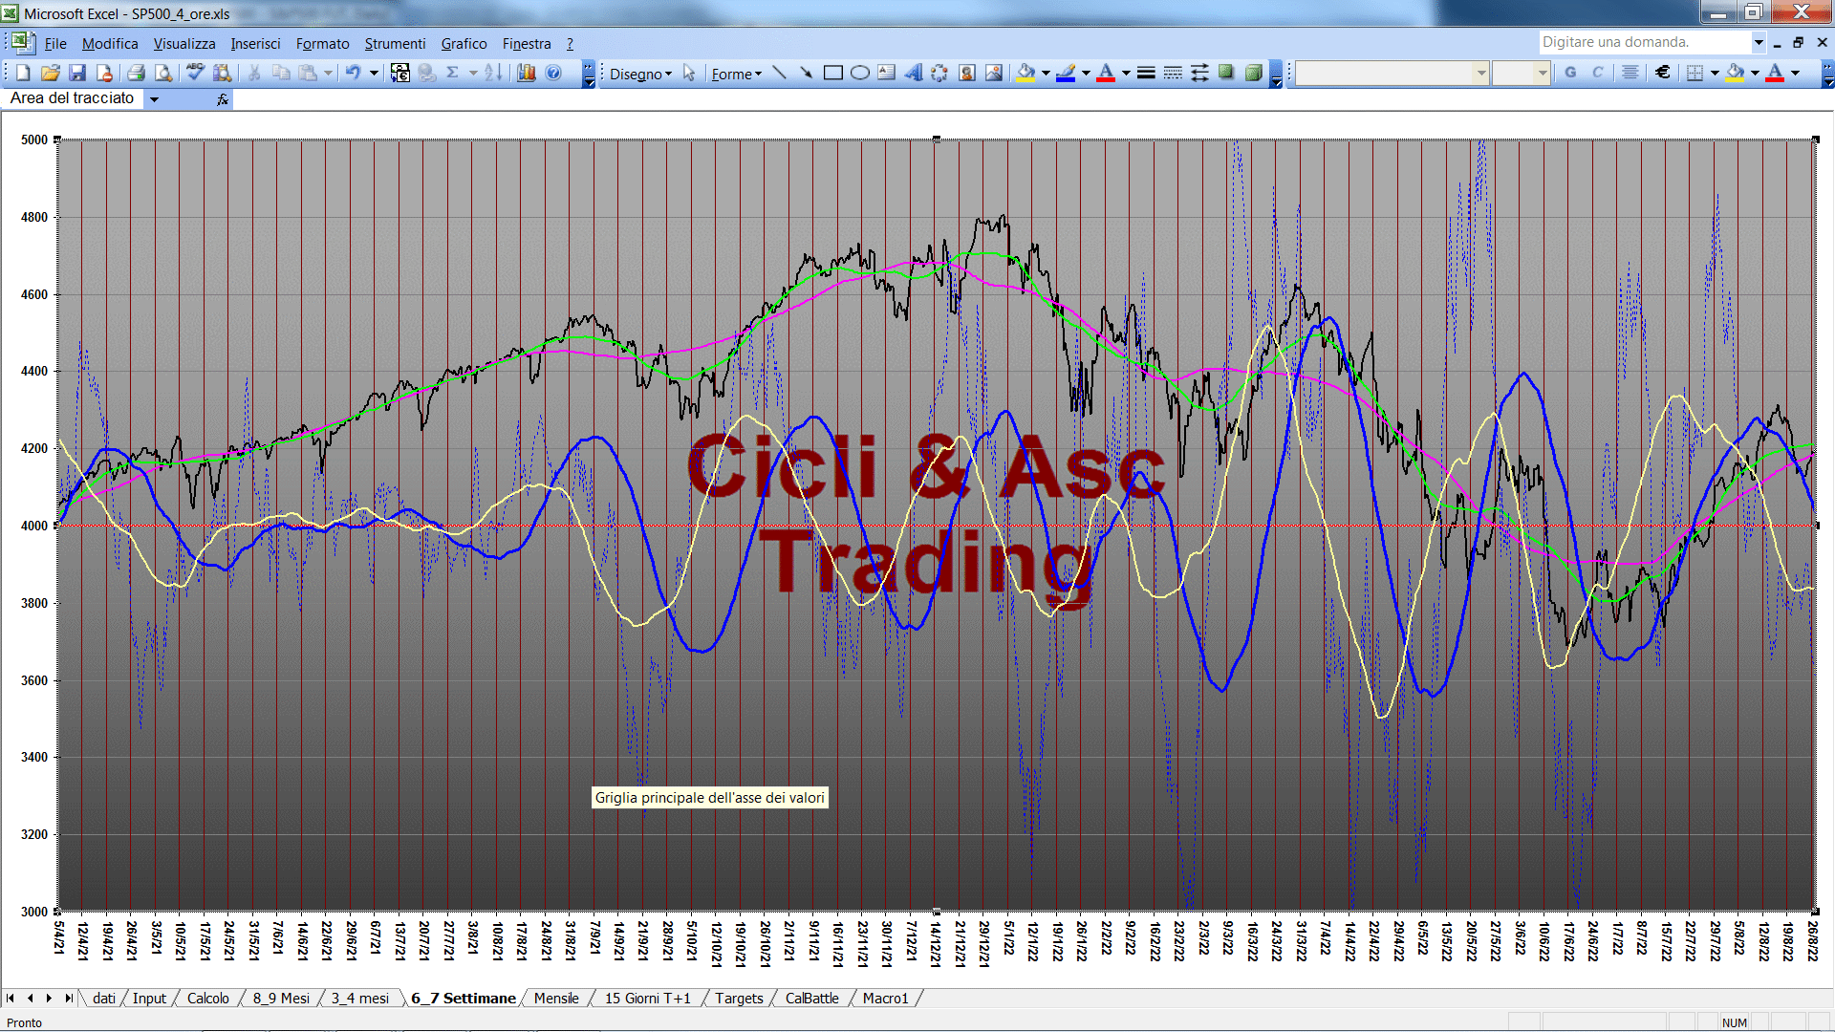1835x1032 pixels.
Task: Choose the Select Objects arrow pointer
Action: click(x=689, y=73)
